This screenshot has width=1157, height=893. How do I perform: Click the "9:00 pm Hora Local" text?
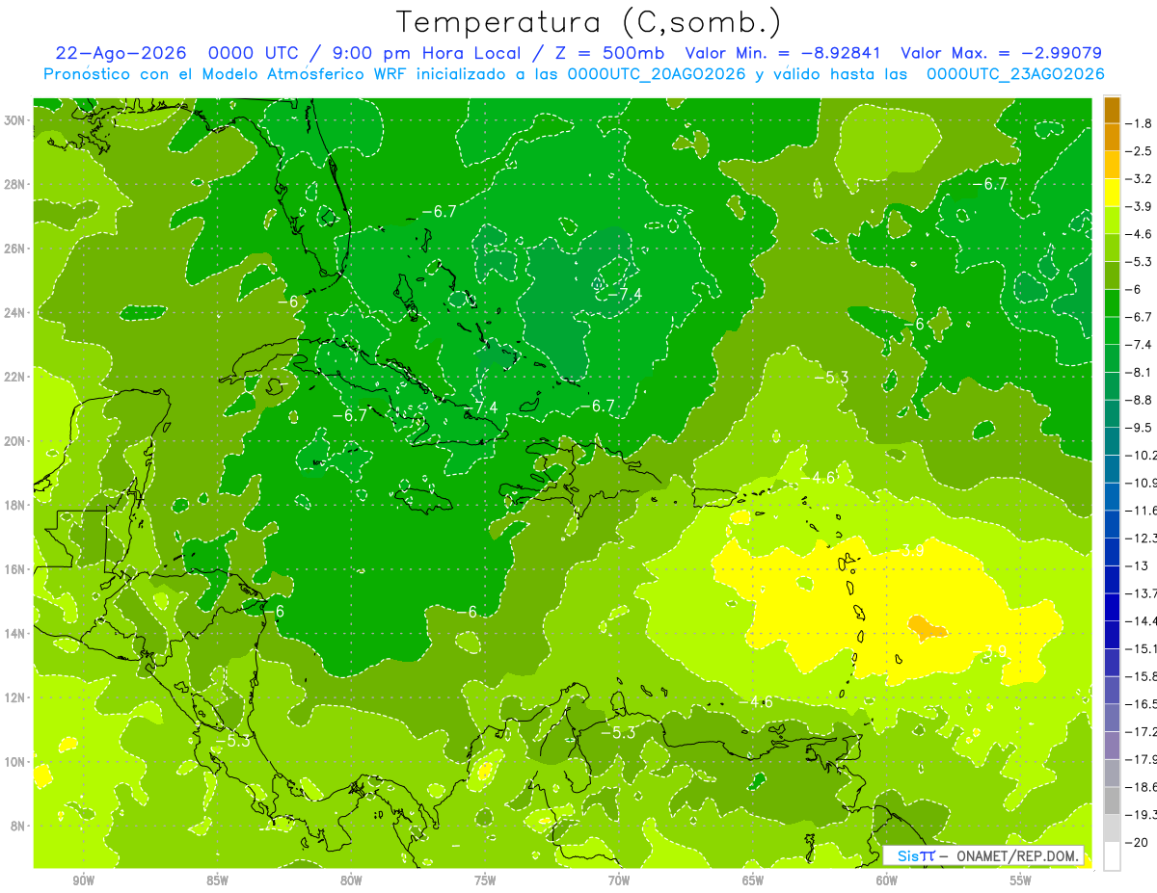click(427, 53)
